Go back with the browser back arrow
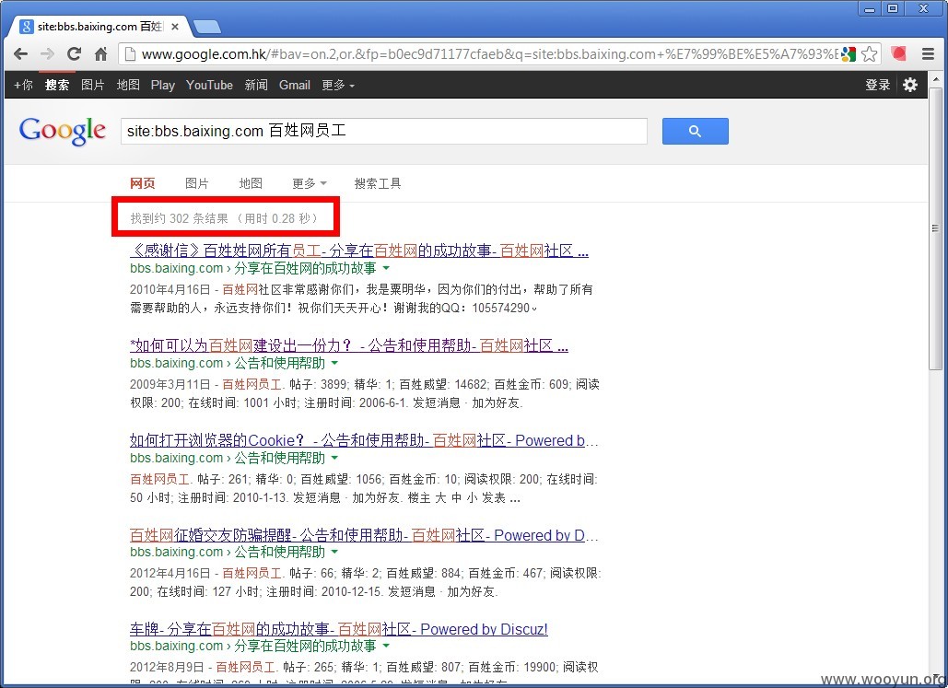This screenshot has width=948, height=688. 20,53
